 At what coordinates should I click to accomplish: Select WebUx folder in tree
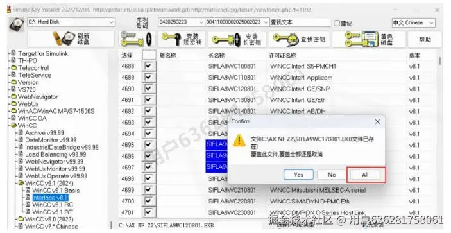pyautogui.click(x=28, y=104)
